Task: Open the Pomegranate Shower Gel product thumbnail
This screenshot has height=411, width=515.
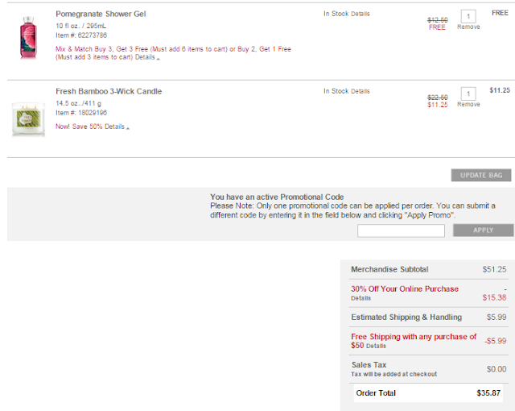Action: (28, 38)
